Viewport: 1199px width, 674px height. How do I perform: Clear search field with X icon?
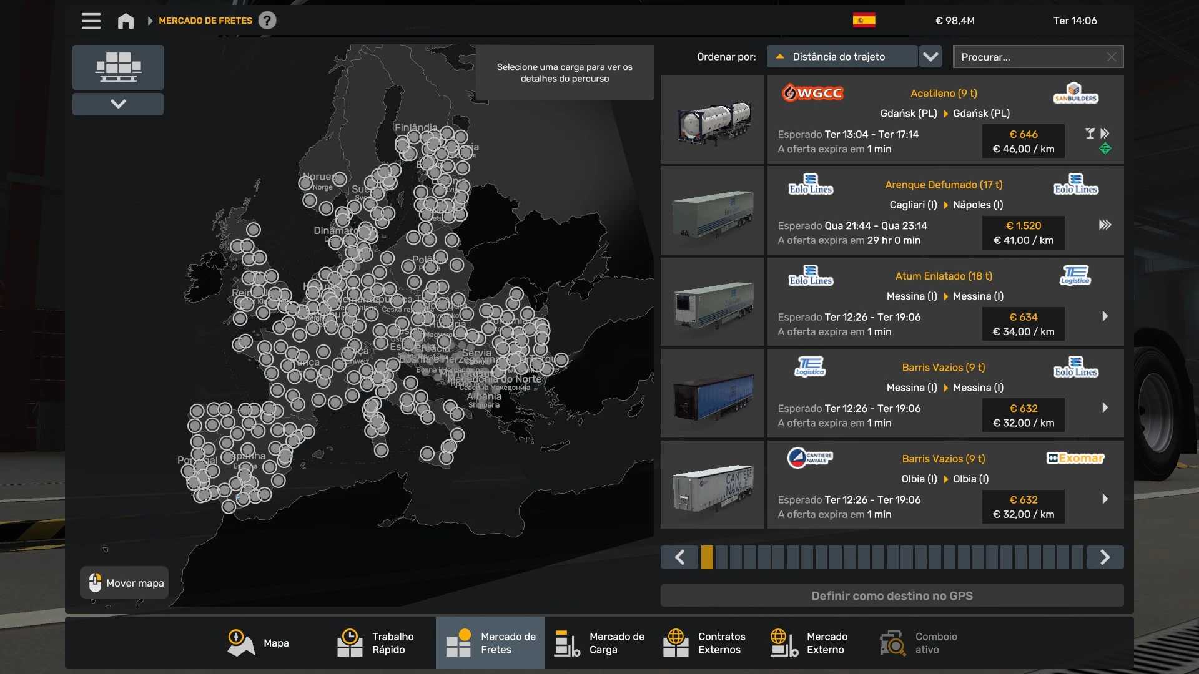click(x=1112, y=57)
